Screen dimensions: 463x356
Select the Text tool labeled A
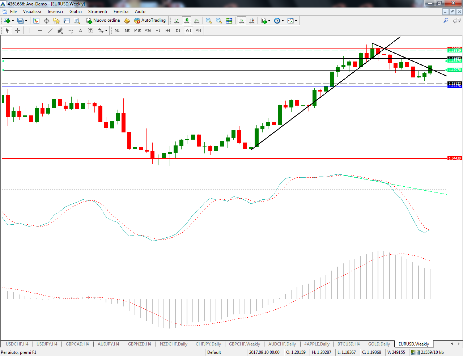pos(81,31)
